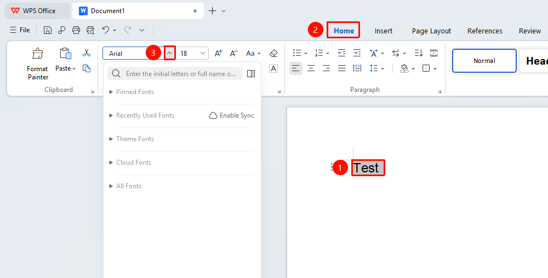Image resolution: width=548 pixels, height=278 pixels.
Task: Undo the last action
Action: (106, 30)
